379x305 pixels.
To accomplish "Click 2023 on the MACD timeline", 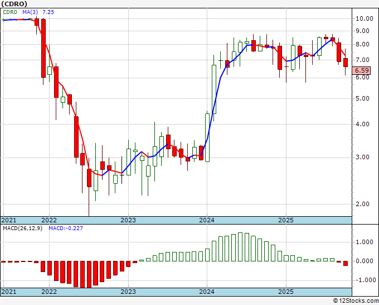I will (x=128, y=292).
